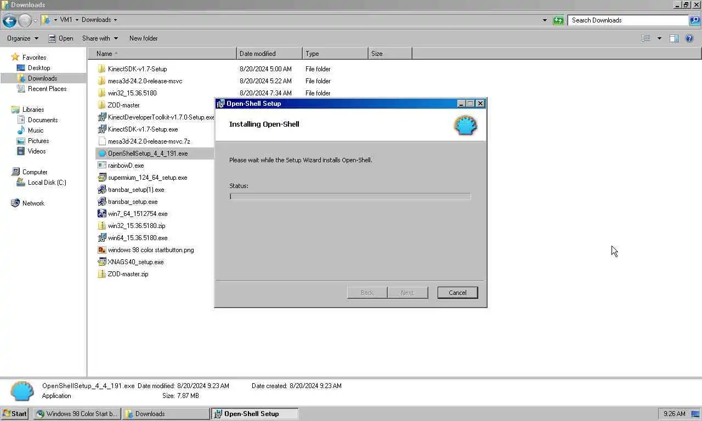This screenshot has width=702, height=421.
Task: Select the rainbowD.exe file icon
Action: tap(101, 166)
